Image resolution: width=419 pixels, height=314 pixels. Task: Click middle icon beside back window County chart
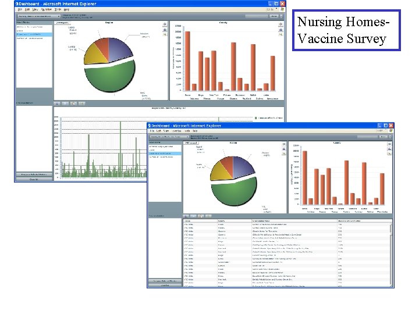[x=280, y=30]
